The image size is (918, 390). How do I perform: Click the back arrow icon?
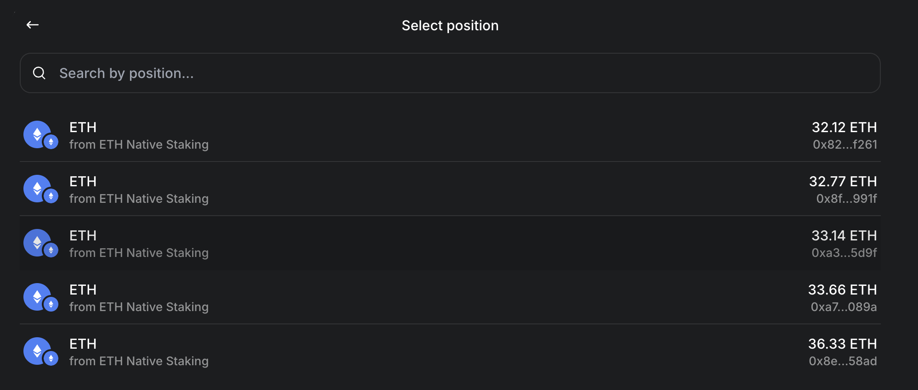coord(33,25)
